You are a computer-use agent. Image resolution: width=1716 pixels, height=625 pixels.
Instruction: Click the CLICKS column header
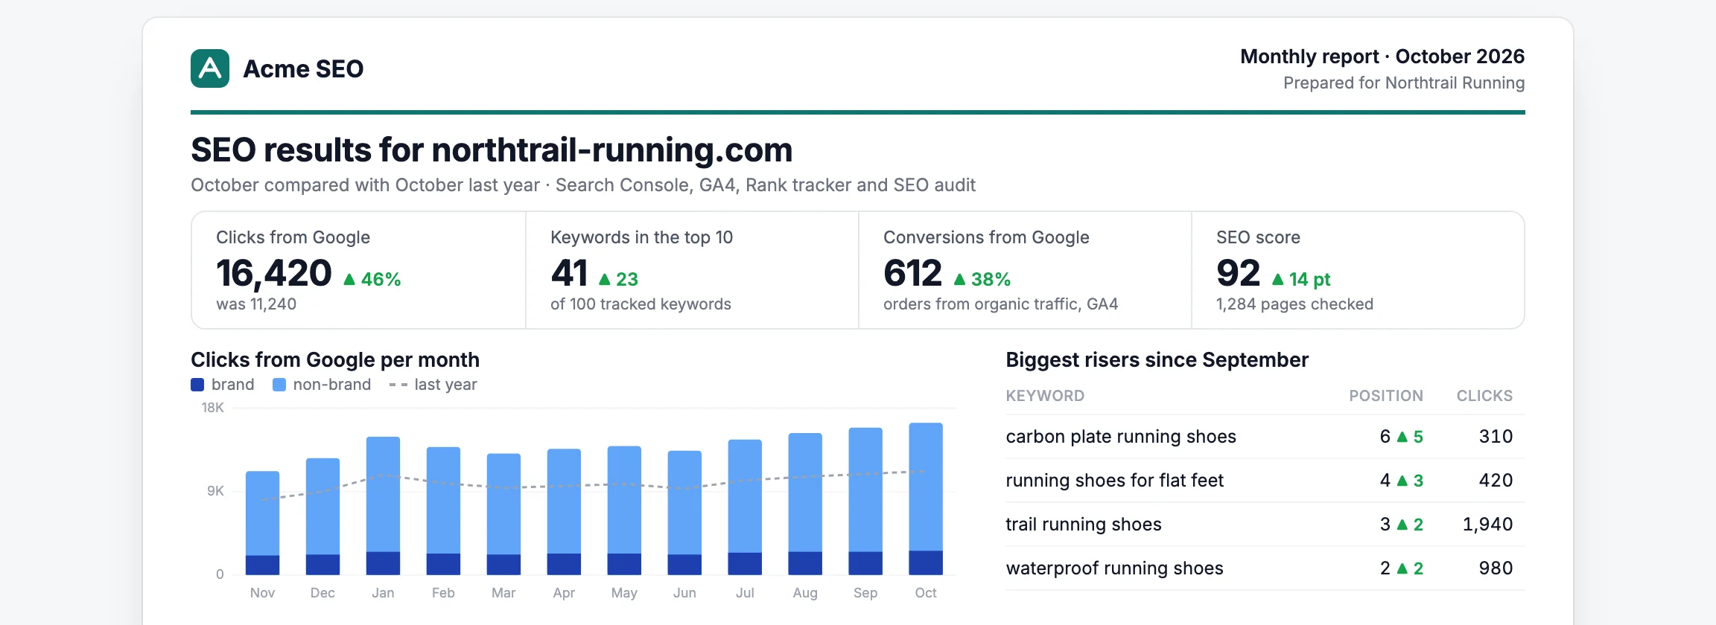[1484, 396]
